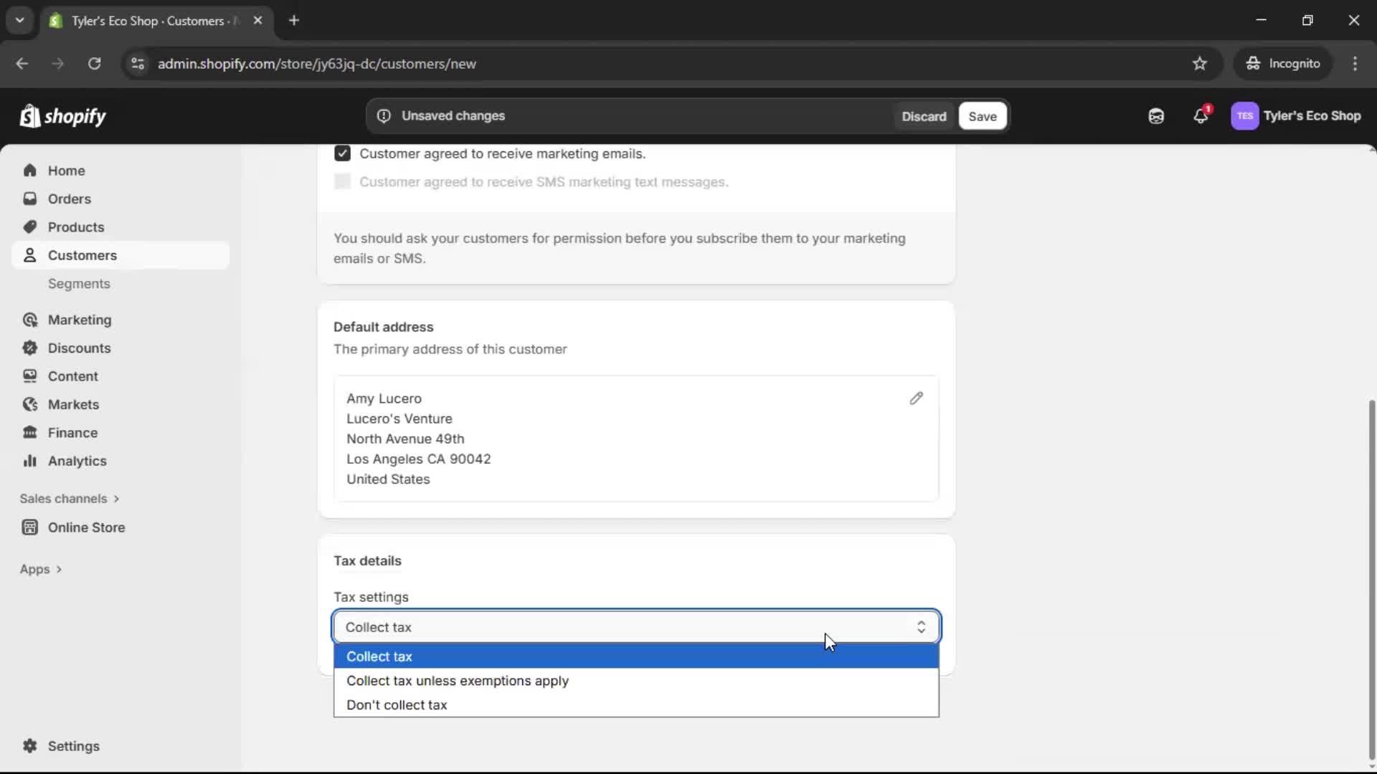1377x774 pixels.
Task: Expand the Sales channels list
Action: [x=70, y=498]
